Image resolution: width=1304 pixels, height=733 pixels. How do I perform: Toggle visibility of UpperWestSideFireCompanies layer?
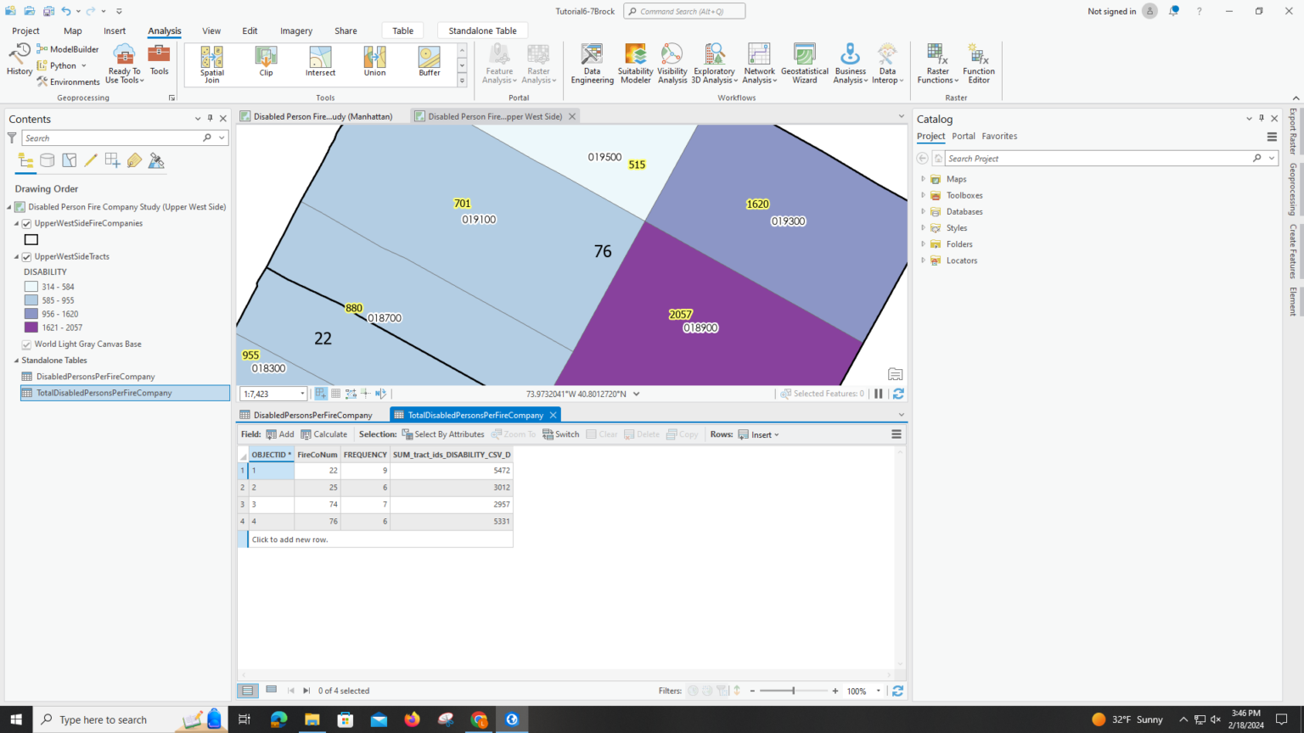pos(25,222)
